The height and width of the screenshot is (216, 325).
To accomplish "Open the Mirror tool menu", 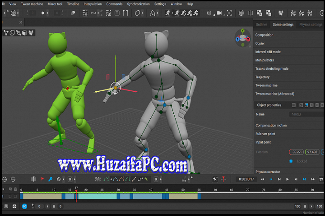I will [x=55, y=4].
